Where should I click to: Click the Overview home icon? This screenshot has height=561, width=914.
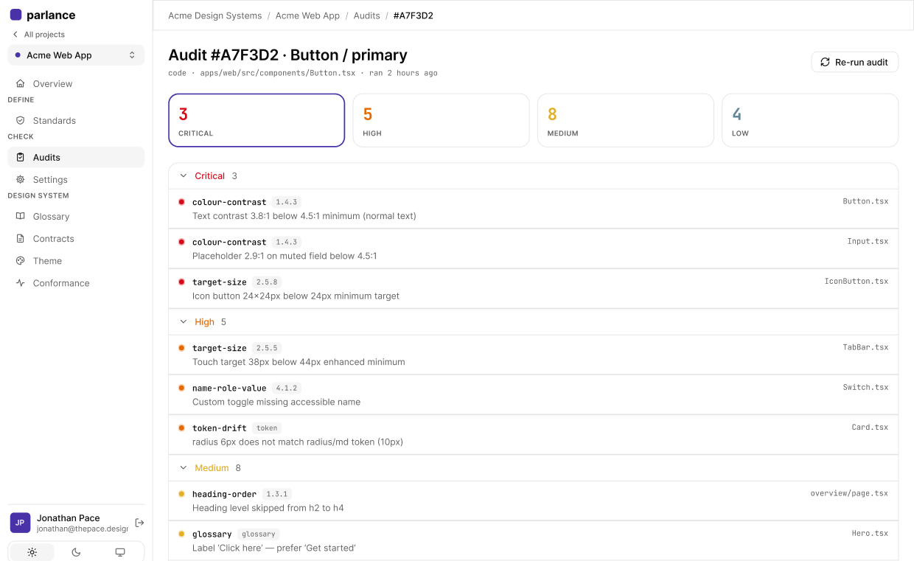pyautogui.click(x=20, y=84)
